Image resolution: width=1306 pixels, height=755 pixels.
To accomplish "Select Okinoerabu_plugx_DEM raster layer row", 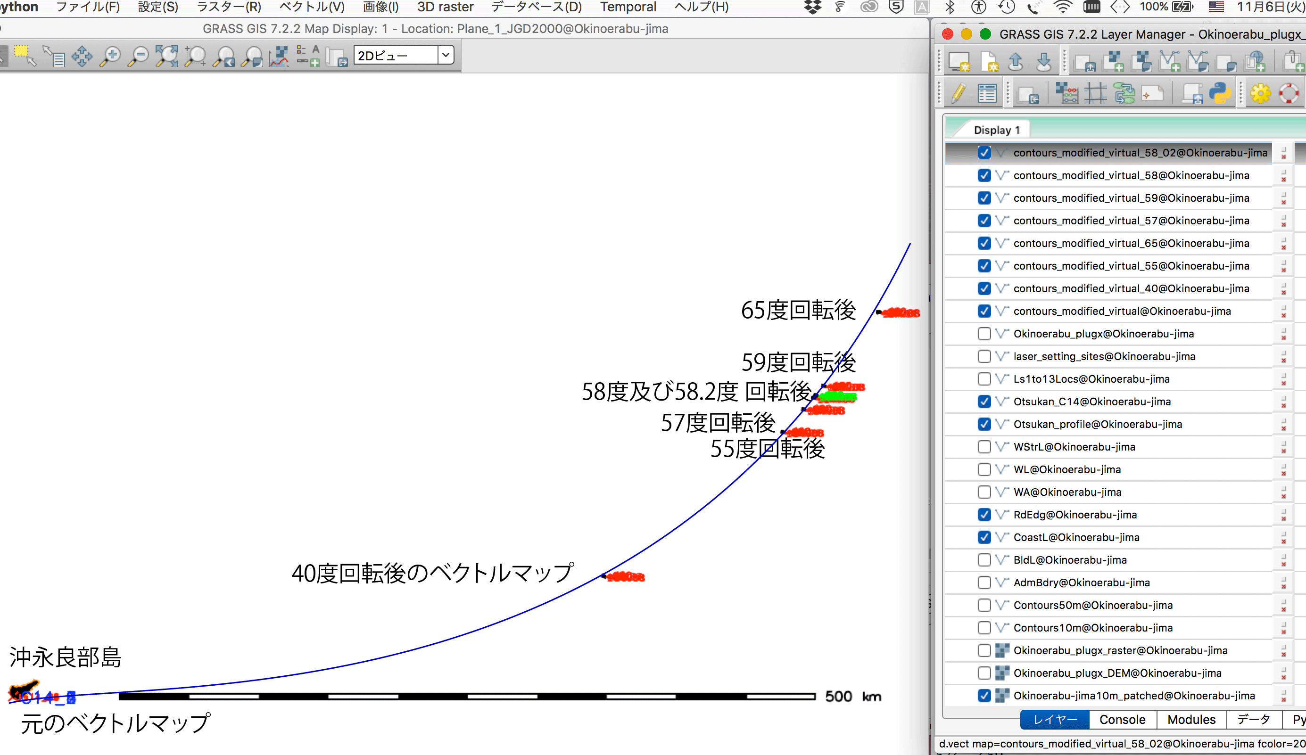I will [x=1109, y=673].
